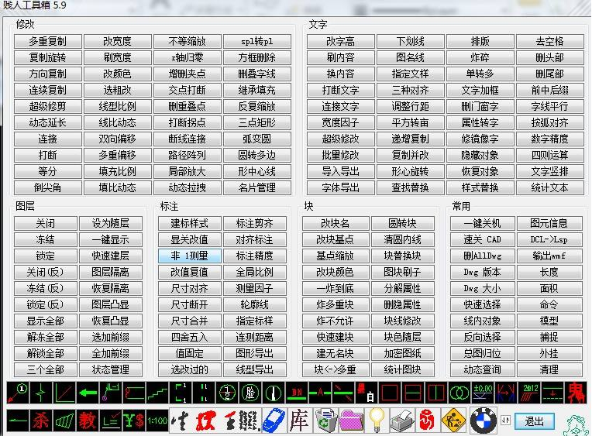
Task: Click the 动态查询 button
Action: 483,369
